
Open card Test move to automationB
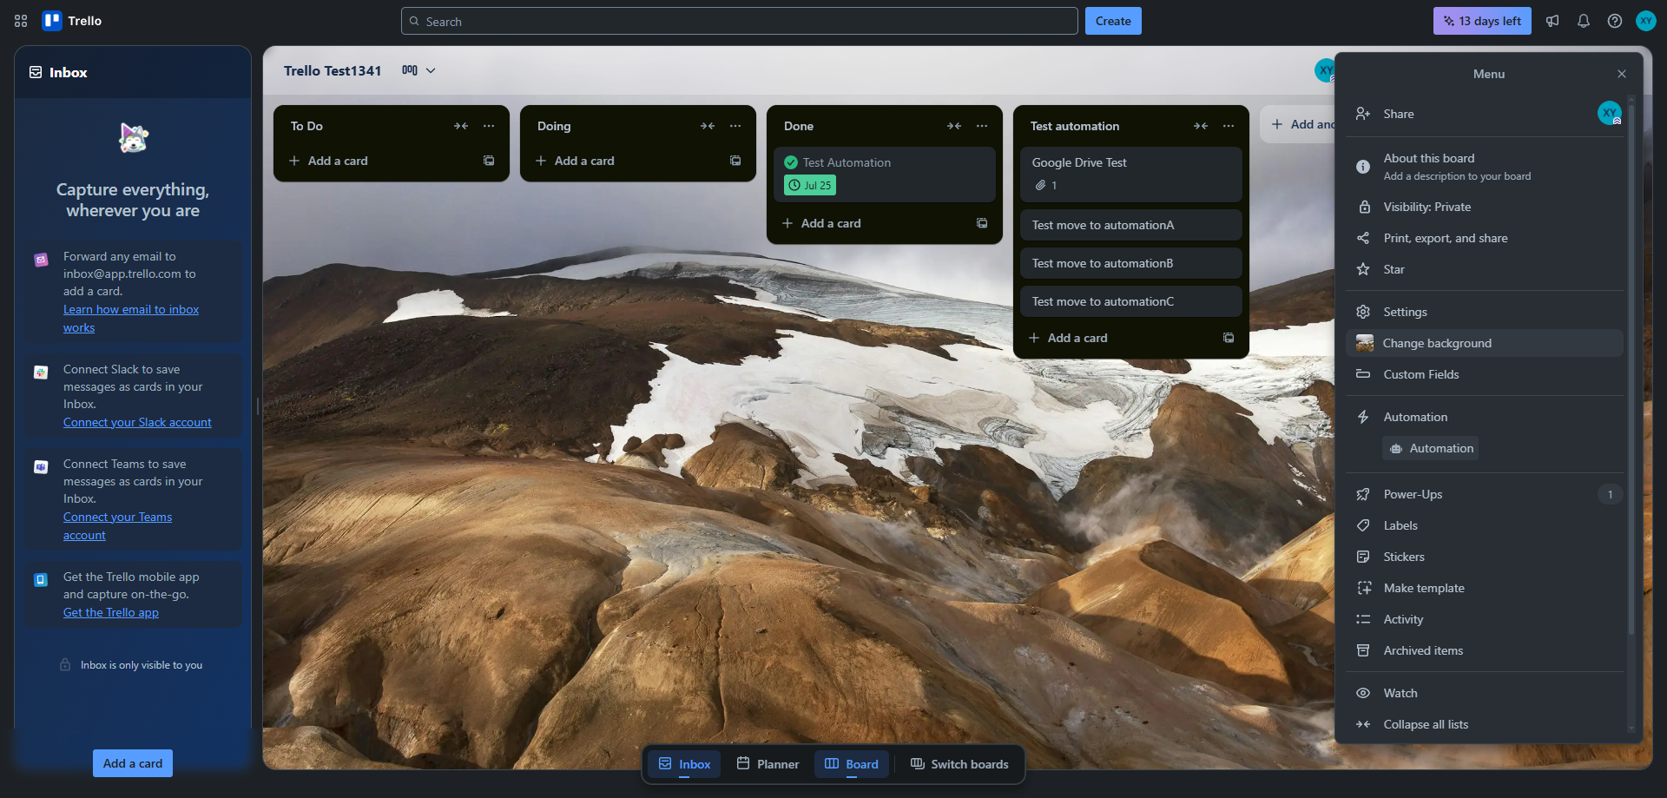pos(1130,263)
